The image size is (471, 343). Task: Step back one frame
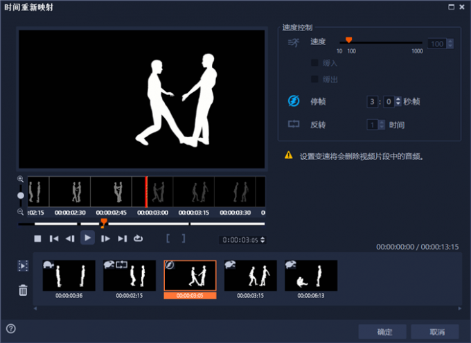coord(70,239)
